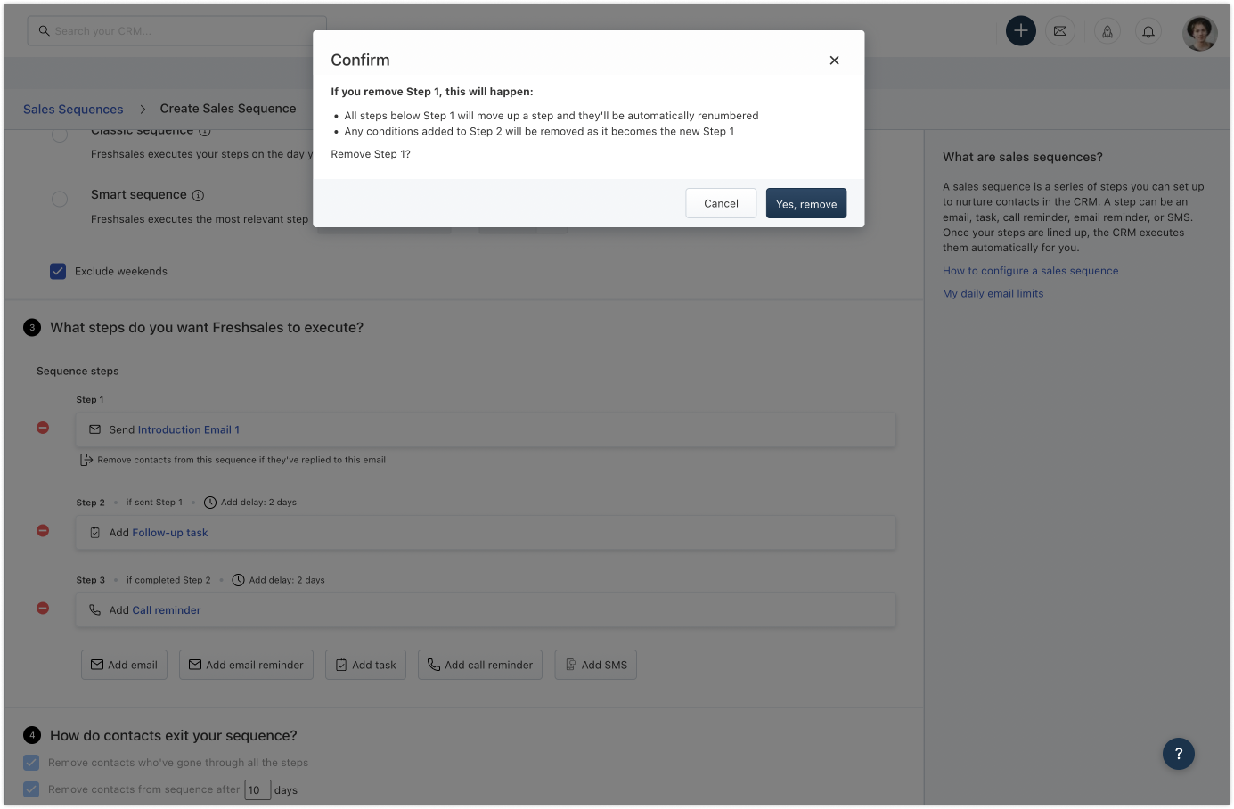Image resolution: width=1234 pixels, height=809 pixels.
Task: Click the Add SMS button
Action: 595,665
